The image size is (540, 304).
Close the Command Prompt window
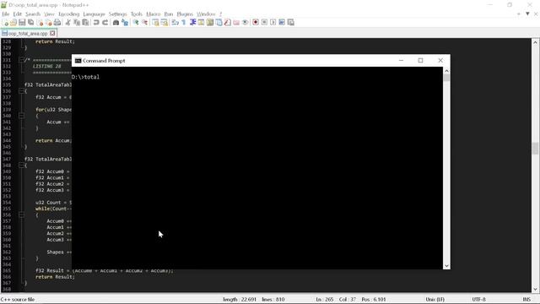[x=440, y=60]
